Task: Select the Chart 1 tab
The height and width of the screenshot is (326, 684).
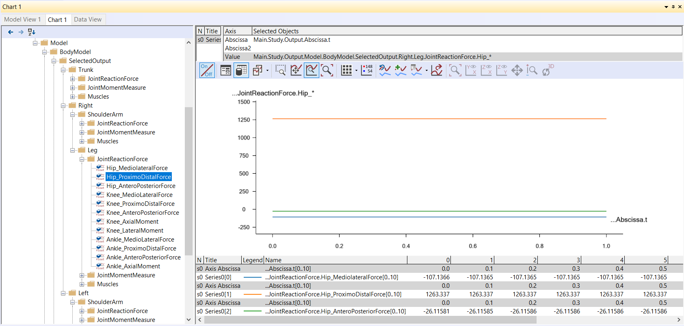Action: tap(57, 19)
